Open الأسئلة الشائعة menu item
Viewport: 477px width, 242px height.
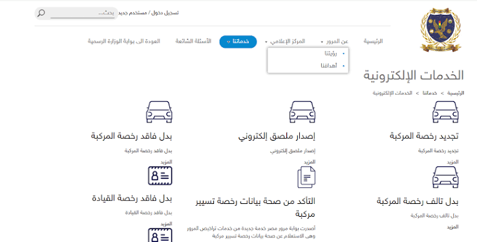pos(193,41)
